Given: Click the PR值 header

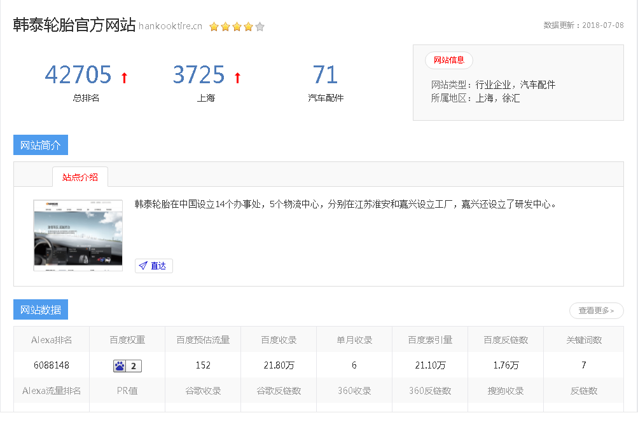Looking at the screenshot, I should pos(127,391).
